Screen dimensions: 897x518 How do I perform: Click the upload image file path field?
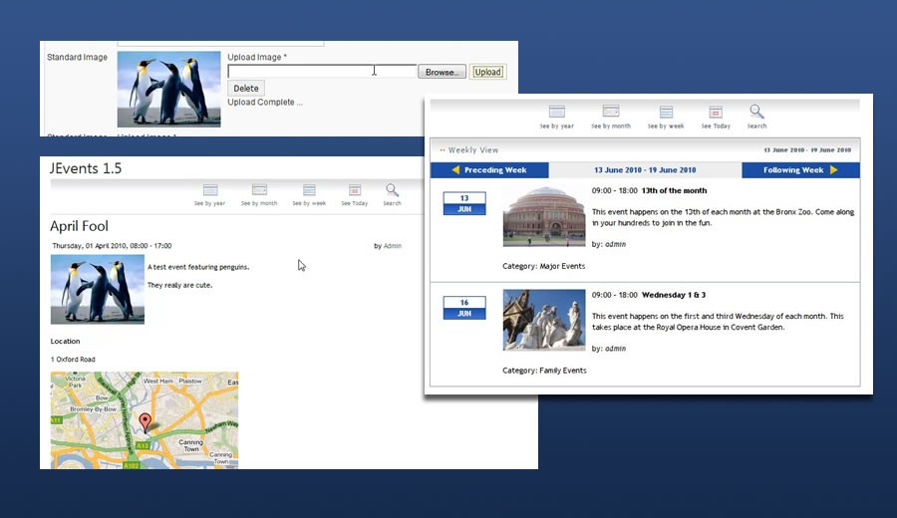pos(321,72)
